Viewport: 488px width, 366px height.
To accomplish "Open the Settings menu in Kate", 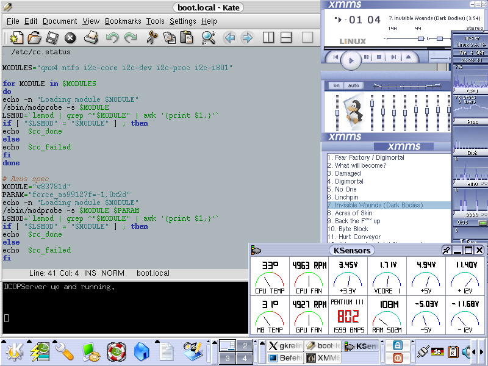I will click(x=182, y=21).
